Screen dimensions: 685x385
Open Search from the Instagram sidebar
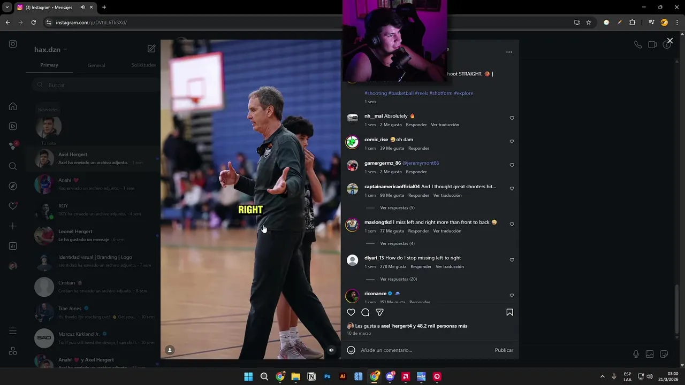13,166
